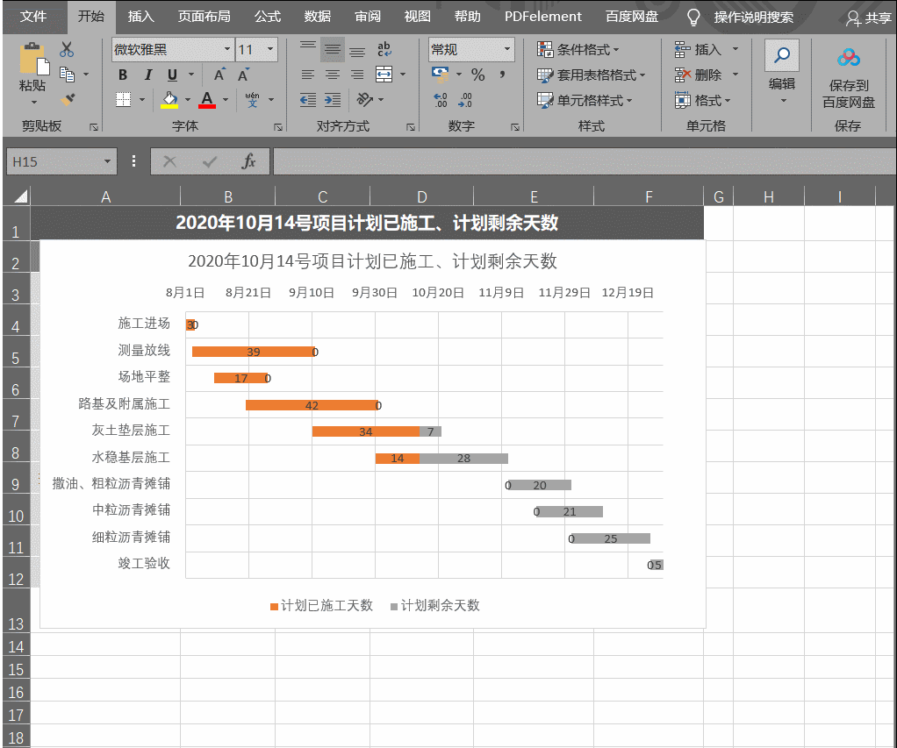897x748 pixels.
Task: Click 保存到百度网盘 button
Action: [x=849, y=76]
